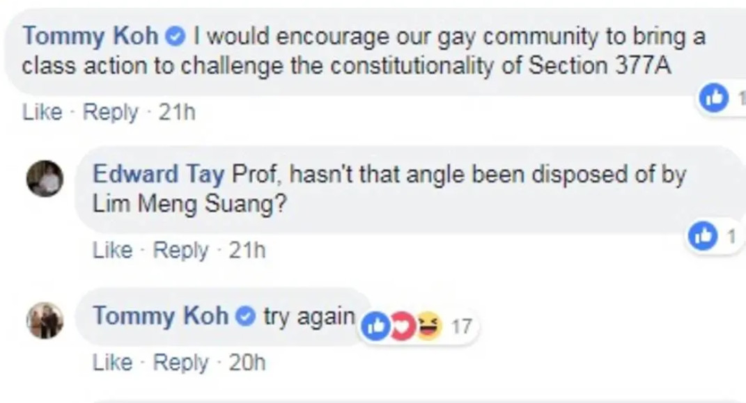Image resolution: width=746 pixels, height=403 pixels.
Task: Click the like reaction icon on Tommy Koh's first comment
Action: pyautogui.click(x=714, y=98)
